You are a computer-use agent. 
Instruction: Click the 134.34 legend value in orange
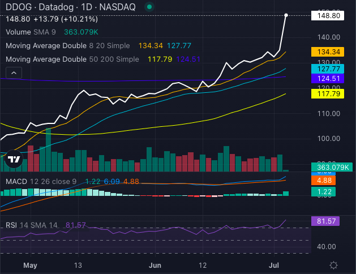click(151, 46)
